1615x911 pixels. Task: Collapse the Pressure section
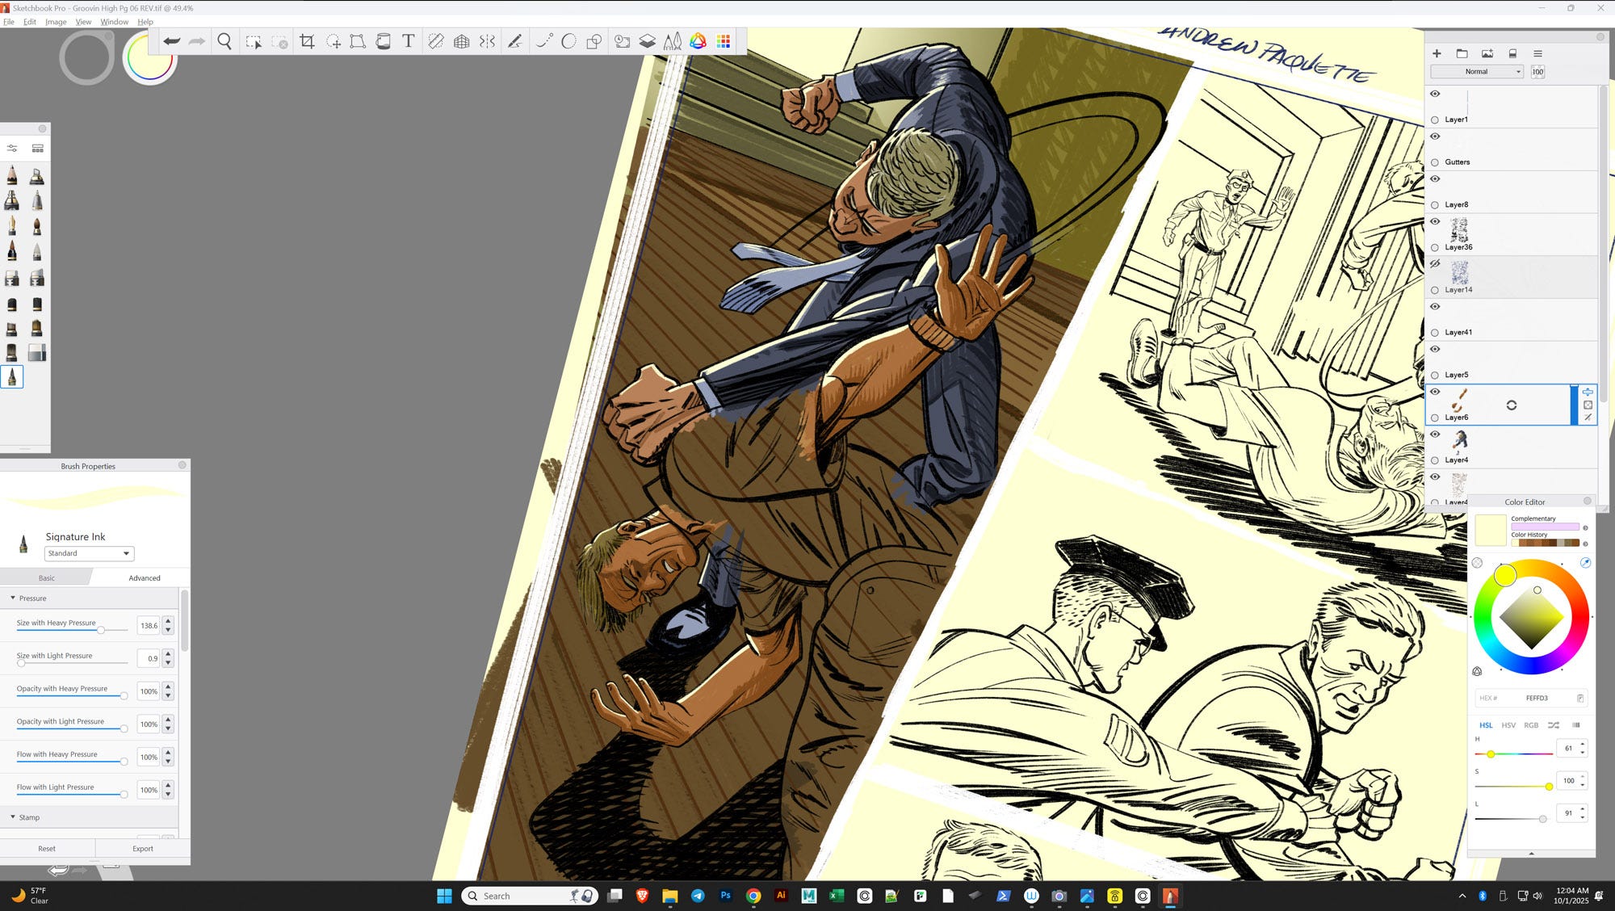(x=13, y=598)
